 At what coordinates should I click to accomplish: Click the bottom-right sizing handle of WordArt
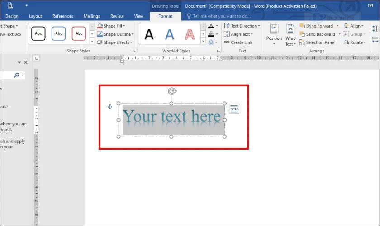click(225, 137)
